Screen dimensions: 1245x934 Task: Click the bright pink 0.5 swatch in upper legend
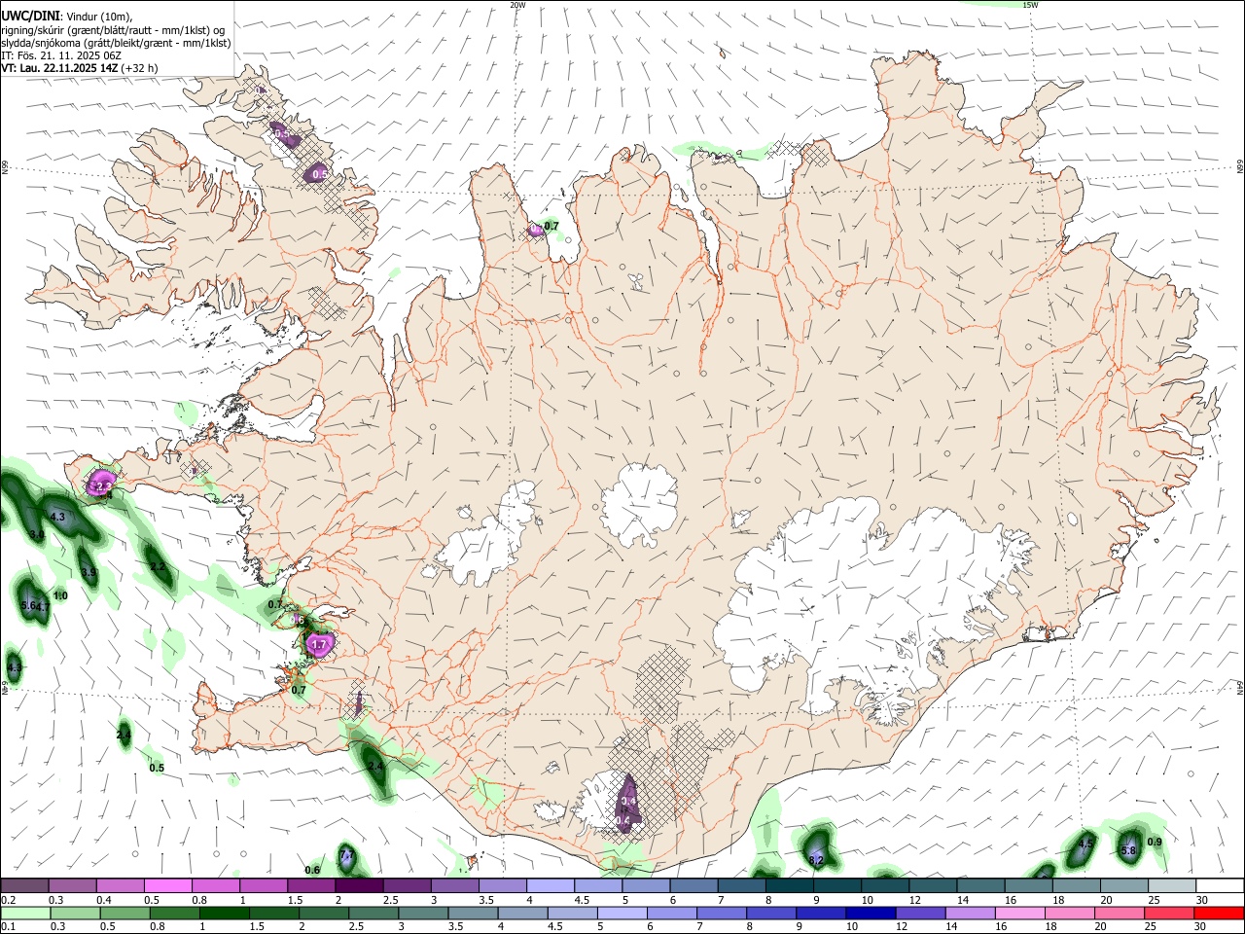[x=167, y=885]
